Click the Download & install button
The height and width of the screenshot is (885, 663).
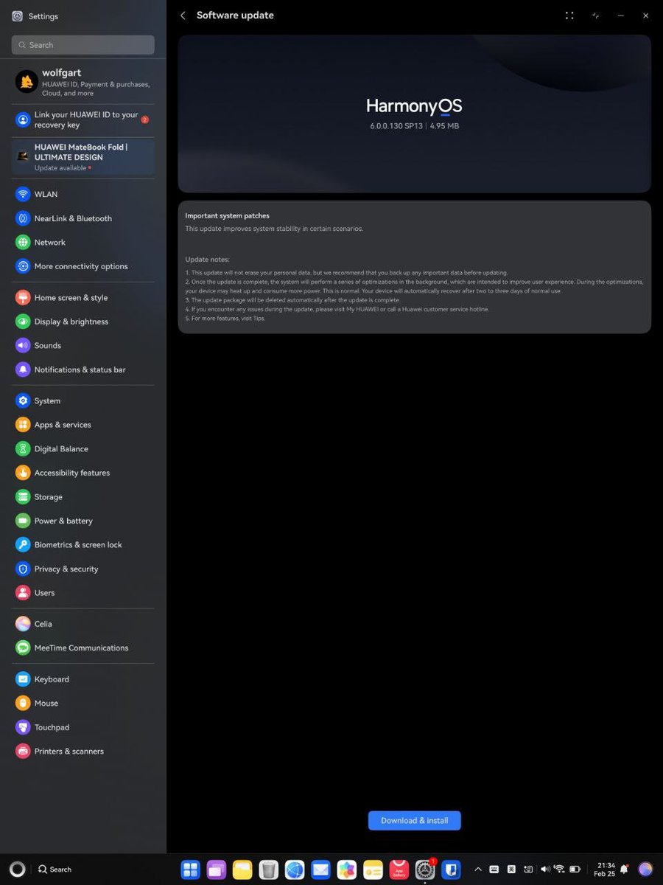pyautogui.click(x=415, y=821)
